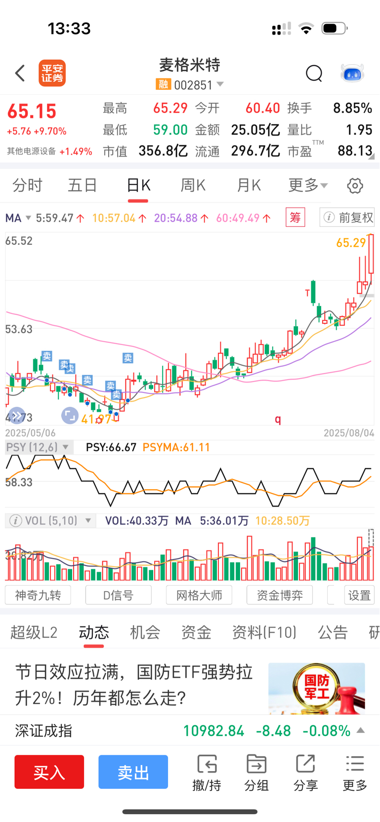The width and height of the screenshot is (380, 822).
Task: Tap the q marker on chart
Action: [278, 420]
